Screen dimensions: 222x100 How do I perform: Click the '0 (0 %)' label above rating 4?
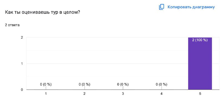[x=162, y=84]
